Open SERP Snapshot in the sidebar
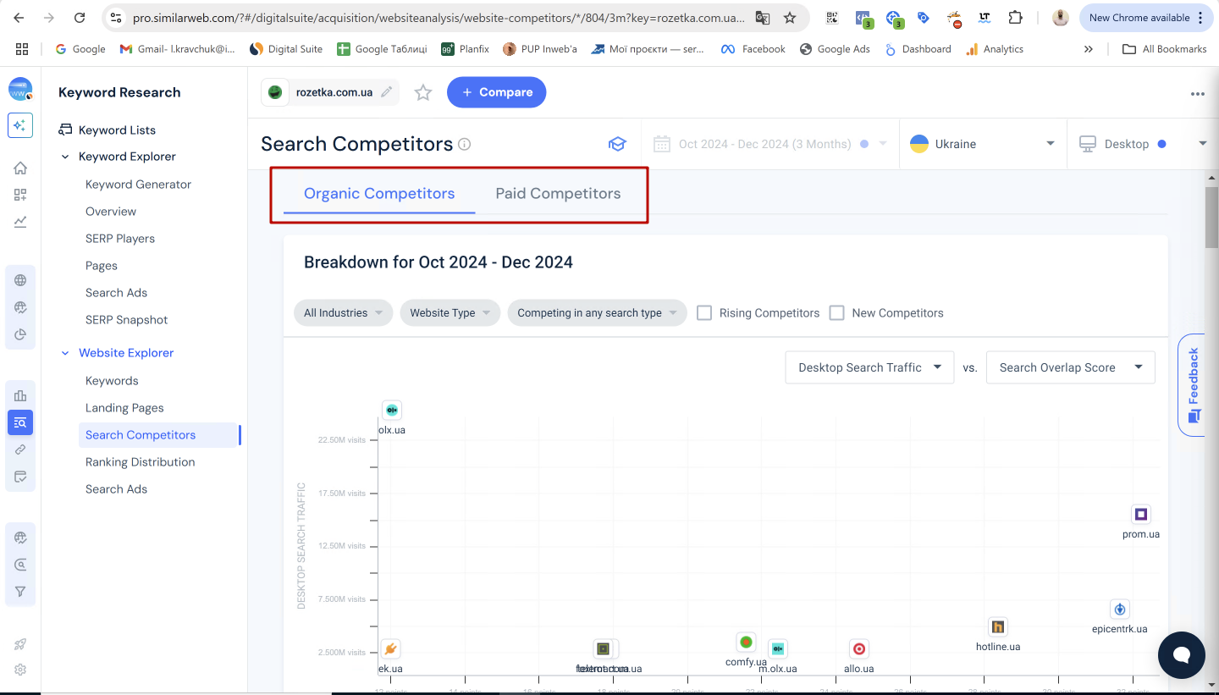The width and height of the screenshot is (1219, 695). [126, 319]
